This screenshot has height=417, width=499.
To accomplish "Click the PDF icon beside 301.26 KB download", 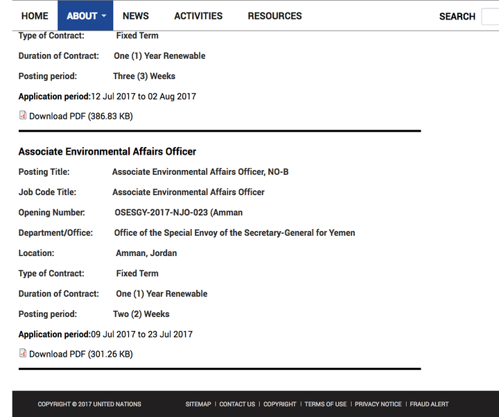I will (23, 353).
